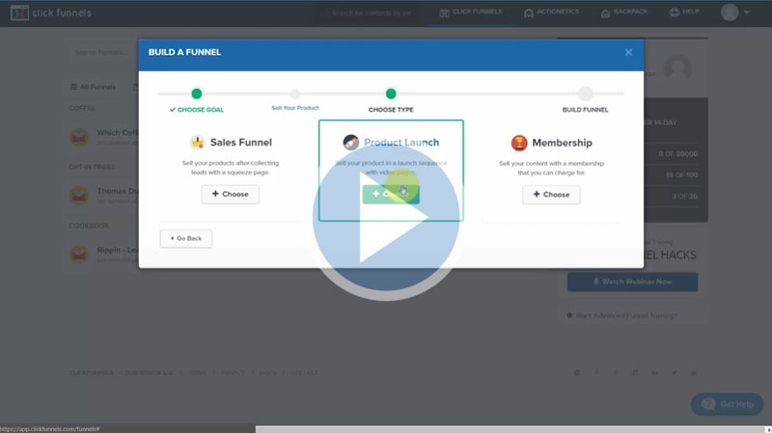Select the Choose Type step circle
The height and width of the screenshot is (433, 772).
pos(391,94)
